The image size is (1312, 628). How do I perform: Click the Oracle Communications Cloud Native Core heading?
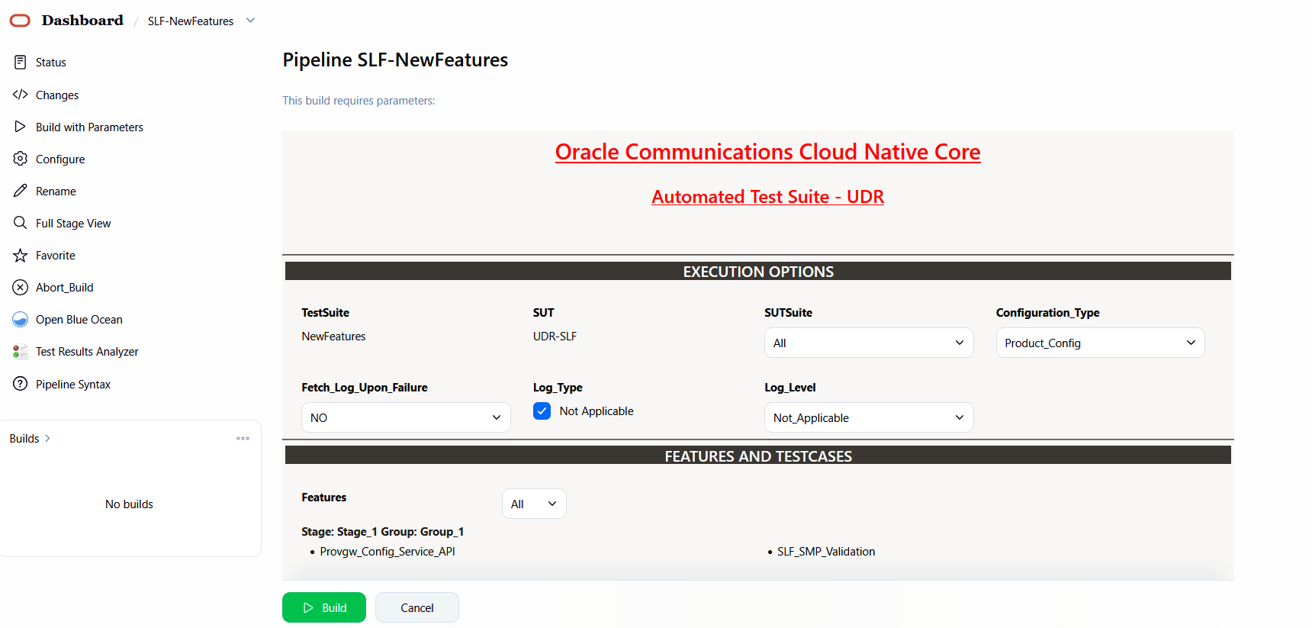click(768, 152)
